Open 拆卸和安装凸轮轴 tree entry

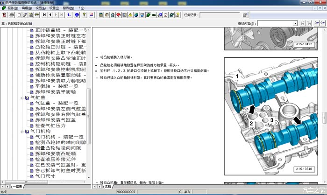coord(55,153)
